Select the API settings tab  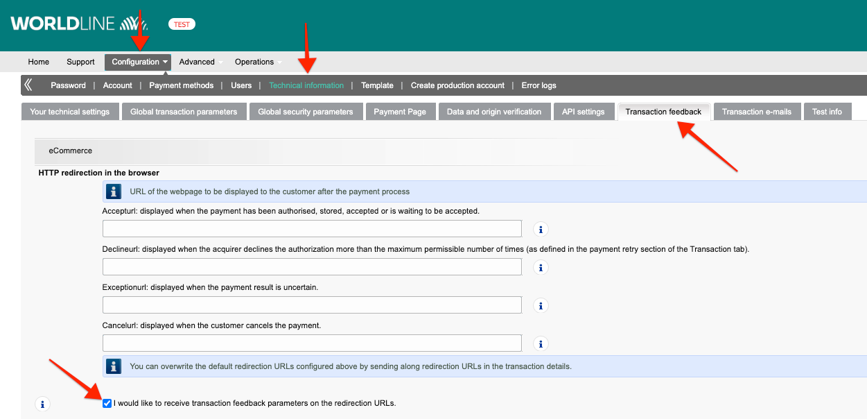[x=584, y=111]
